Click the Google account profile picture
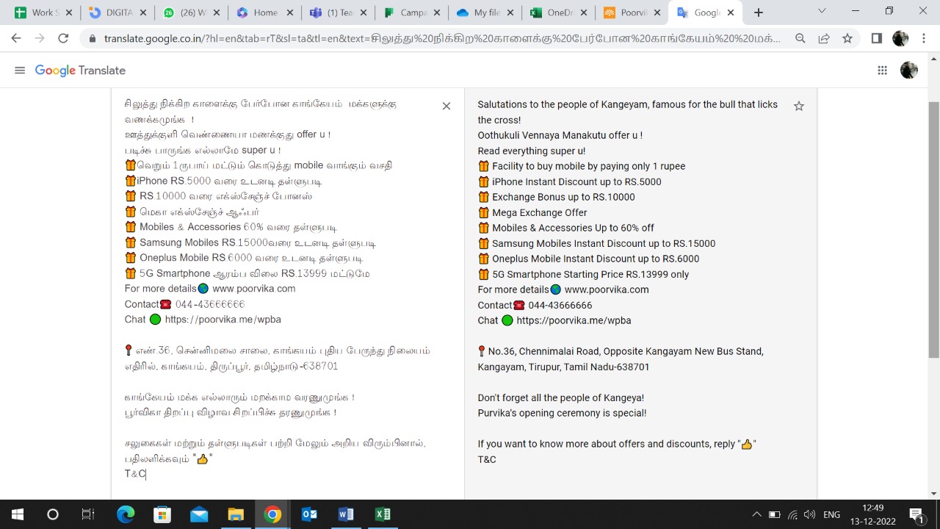 pos(909,71)
